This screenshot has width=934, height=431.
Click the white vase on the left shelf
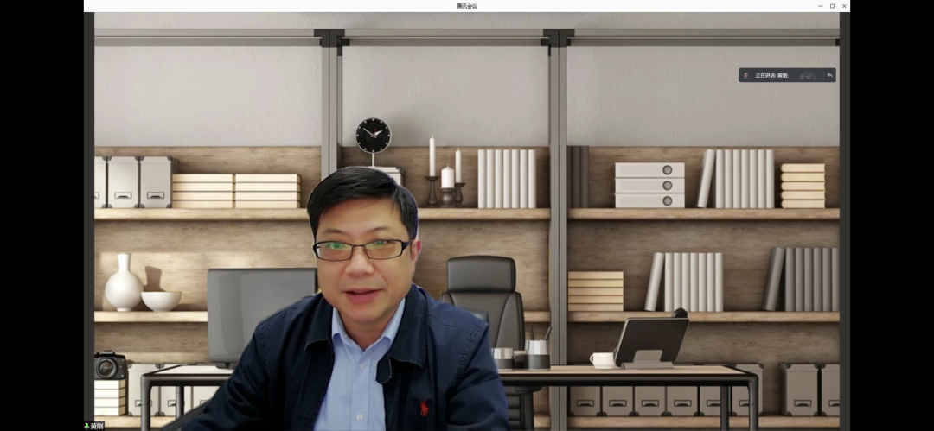click(x=123, y=283)
